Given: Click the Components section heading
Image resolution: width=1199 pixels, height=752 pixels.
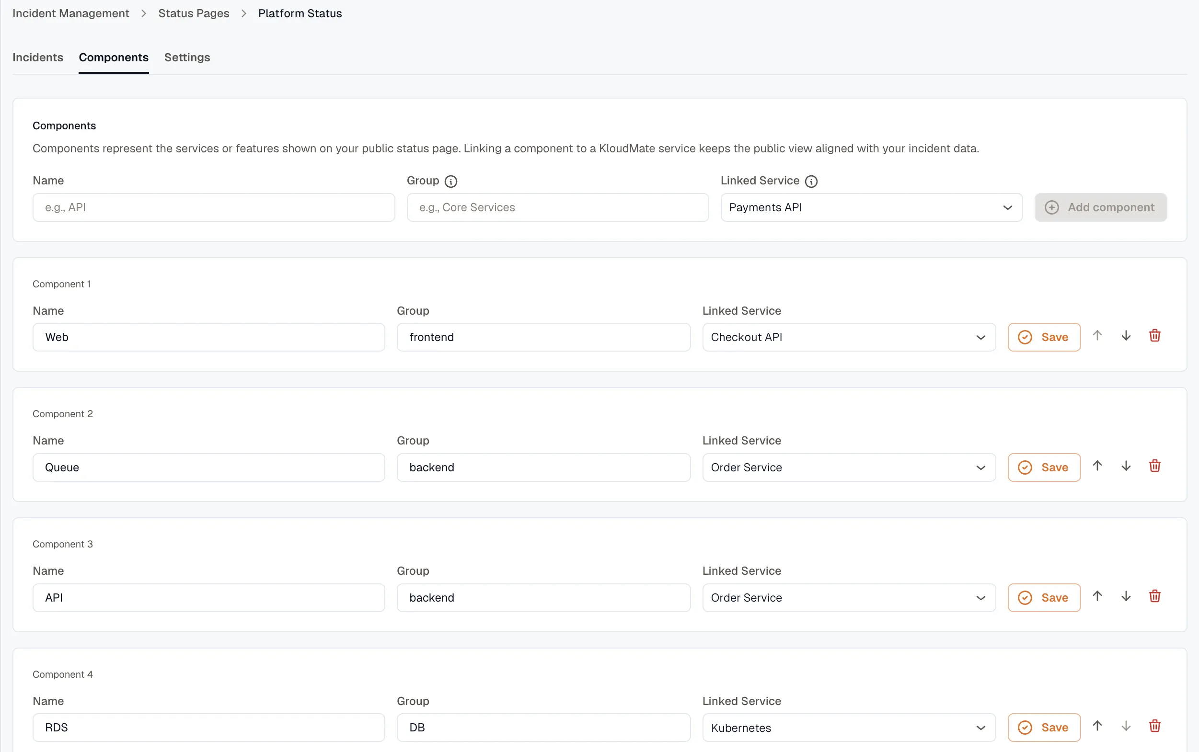Looking at the screenshot, I should tap(64, 126).
